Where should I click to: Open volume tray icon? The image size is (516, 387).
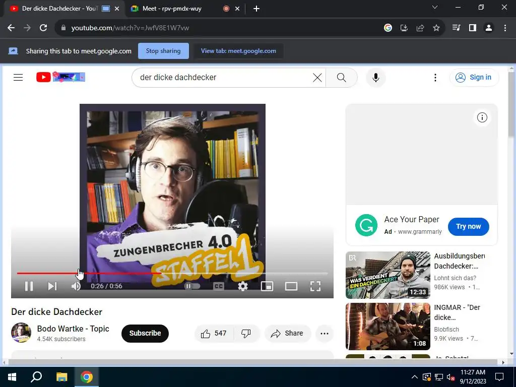point(451,377)
